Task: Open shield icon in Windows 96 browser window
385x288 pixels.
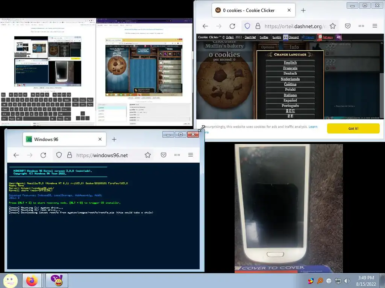Action: [59, 155]
